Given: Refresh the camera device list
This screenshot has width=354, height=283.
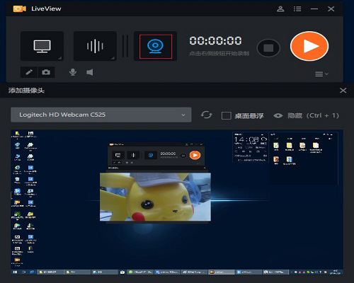Looking at the screenshot, I should tap(206, 115).
